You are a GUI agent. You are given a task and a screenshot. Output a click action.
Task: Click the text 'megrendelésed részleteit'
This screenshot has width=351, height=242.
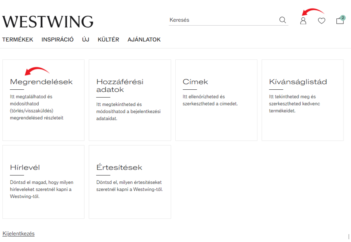[x=36, y=118]
